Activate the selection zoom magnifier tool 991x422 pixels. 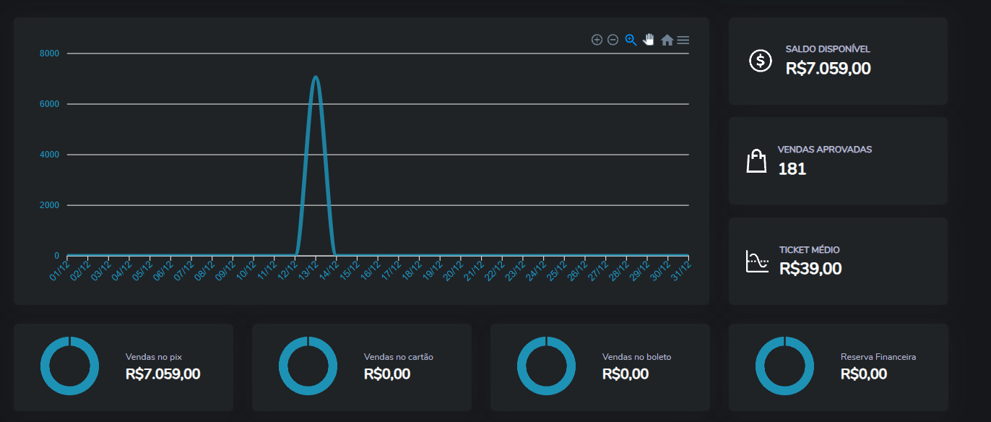[x=631, y=40]
